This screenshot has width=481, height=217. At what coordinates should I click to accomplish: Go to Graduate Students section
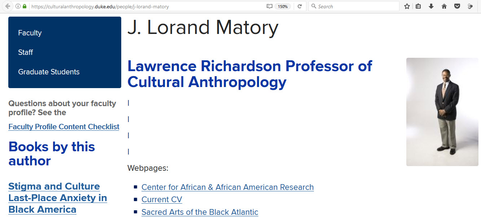point(49,72)
